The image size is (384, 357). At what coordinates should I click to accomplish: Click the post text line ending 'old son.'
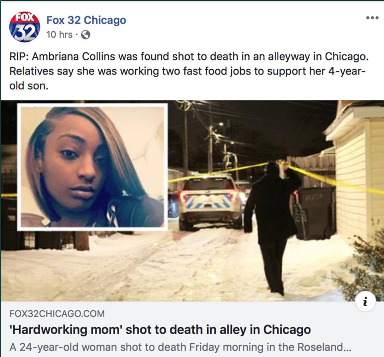(29, 86)
